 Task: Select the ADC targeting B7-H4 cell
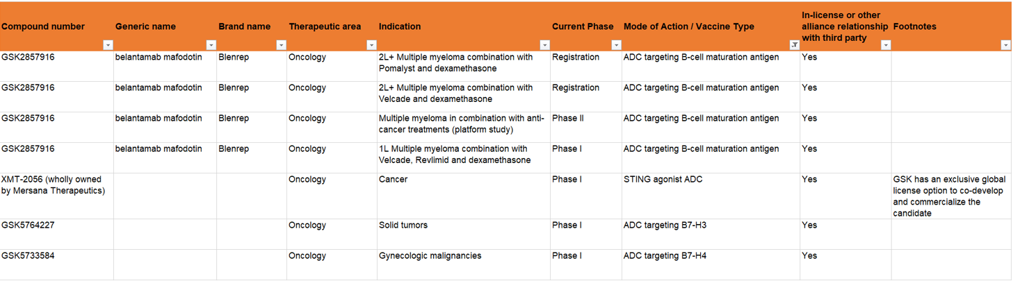pyautogui.click(x=711, y=264)
